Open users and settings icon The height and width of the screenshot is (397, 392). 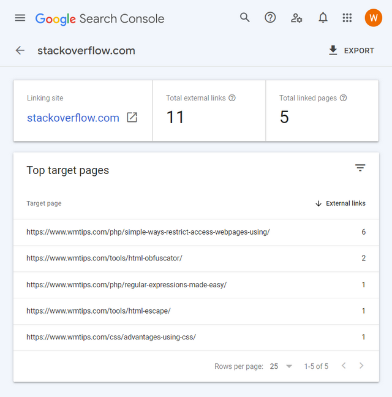click(x=296, y=18)
